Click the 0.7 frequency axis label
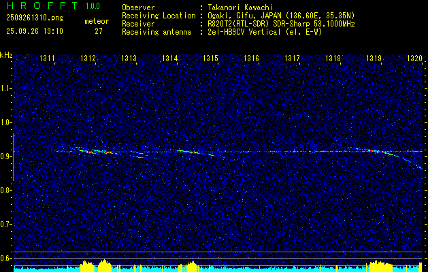428x272 pixels. pyautogui.click(x=6, y=224)
